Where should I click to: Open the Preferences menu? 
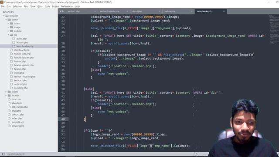(67, 6)
